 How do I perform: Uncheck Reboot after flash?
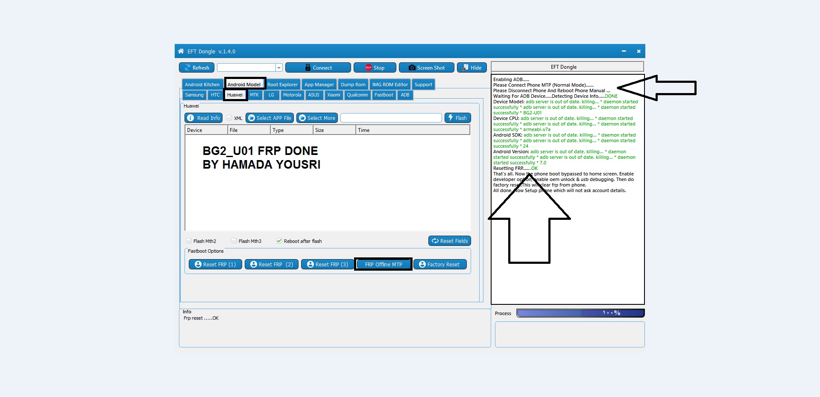pyautogui.click(x=279, y=241)
